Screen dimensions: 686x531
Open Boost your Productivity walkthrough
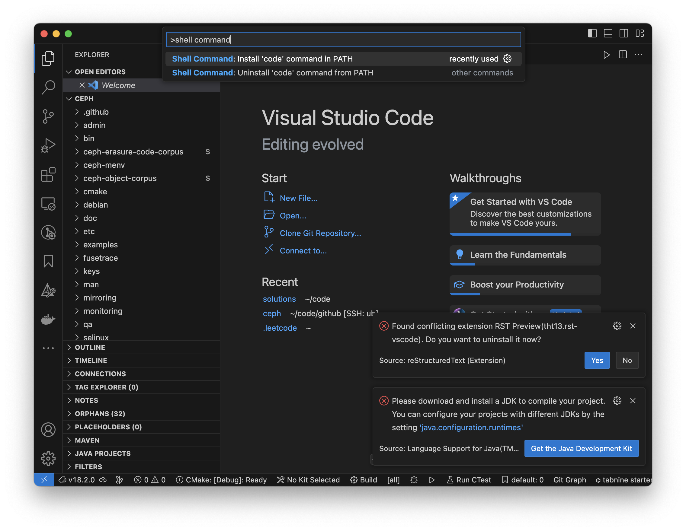(x=525, y=285)
